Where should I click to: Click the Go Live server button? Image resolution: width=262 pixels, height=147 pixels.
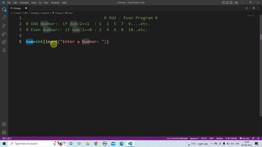(x=244, y=138)
